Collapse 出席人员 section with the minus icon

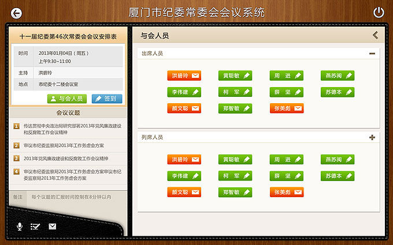372,54
